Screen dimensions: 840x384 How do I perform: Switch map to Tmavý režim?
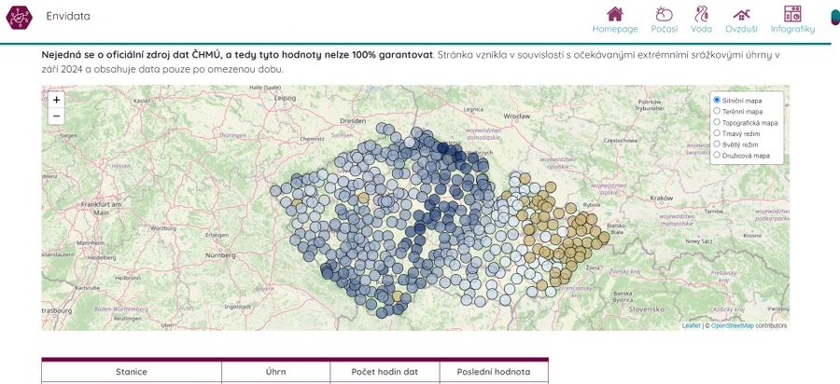coord(717,133)
